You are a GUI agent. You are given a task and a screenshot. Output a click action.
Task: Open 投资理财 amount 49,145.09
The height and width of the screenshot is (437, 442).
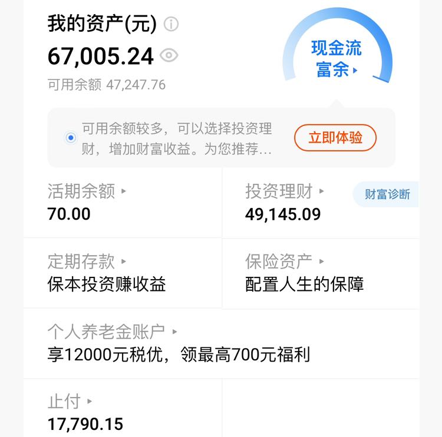point(283,214)
